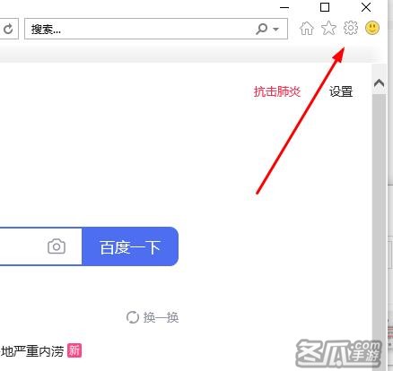Expand the search provider dropdown arrow

click(x=276, y=30)
